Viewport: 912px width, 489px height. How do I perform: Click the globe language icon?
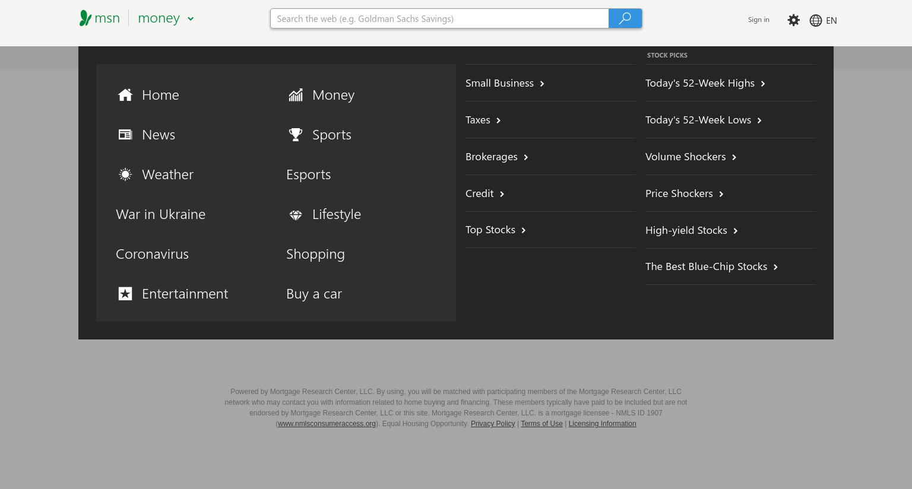pos(816,20)
